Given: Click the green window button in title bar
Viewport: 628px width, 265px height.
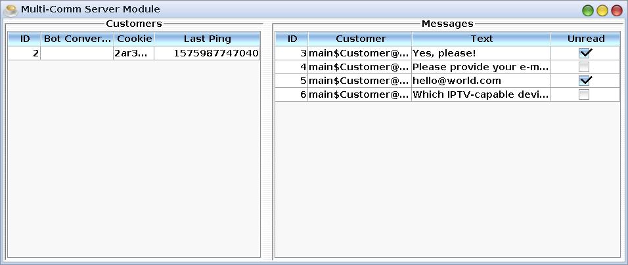Looking at the screenshot, I should pyautogui.click(x=587, y=10).
